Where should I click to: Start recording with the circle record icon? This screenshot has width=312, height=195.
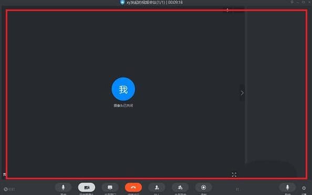[x=203, y=187]
